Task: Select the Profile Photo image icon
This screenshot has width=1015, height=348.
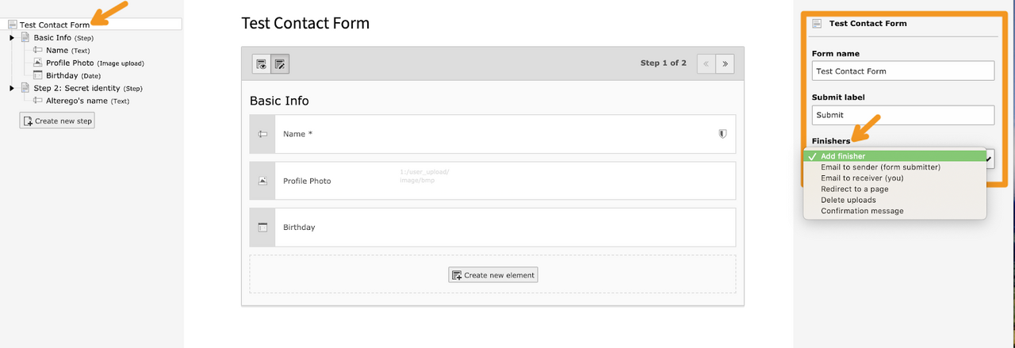Action: click(x=262, y=181)
